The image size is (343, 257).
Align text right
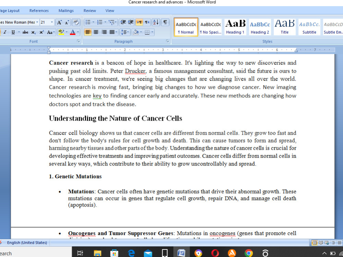click(x=104, y=32)
